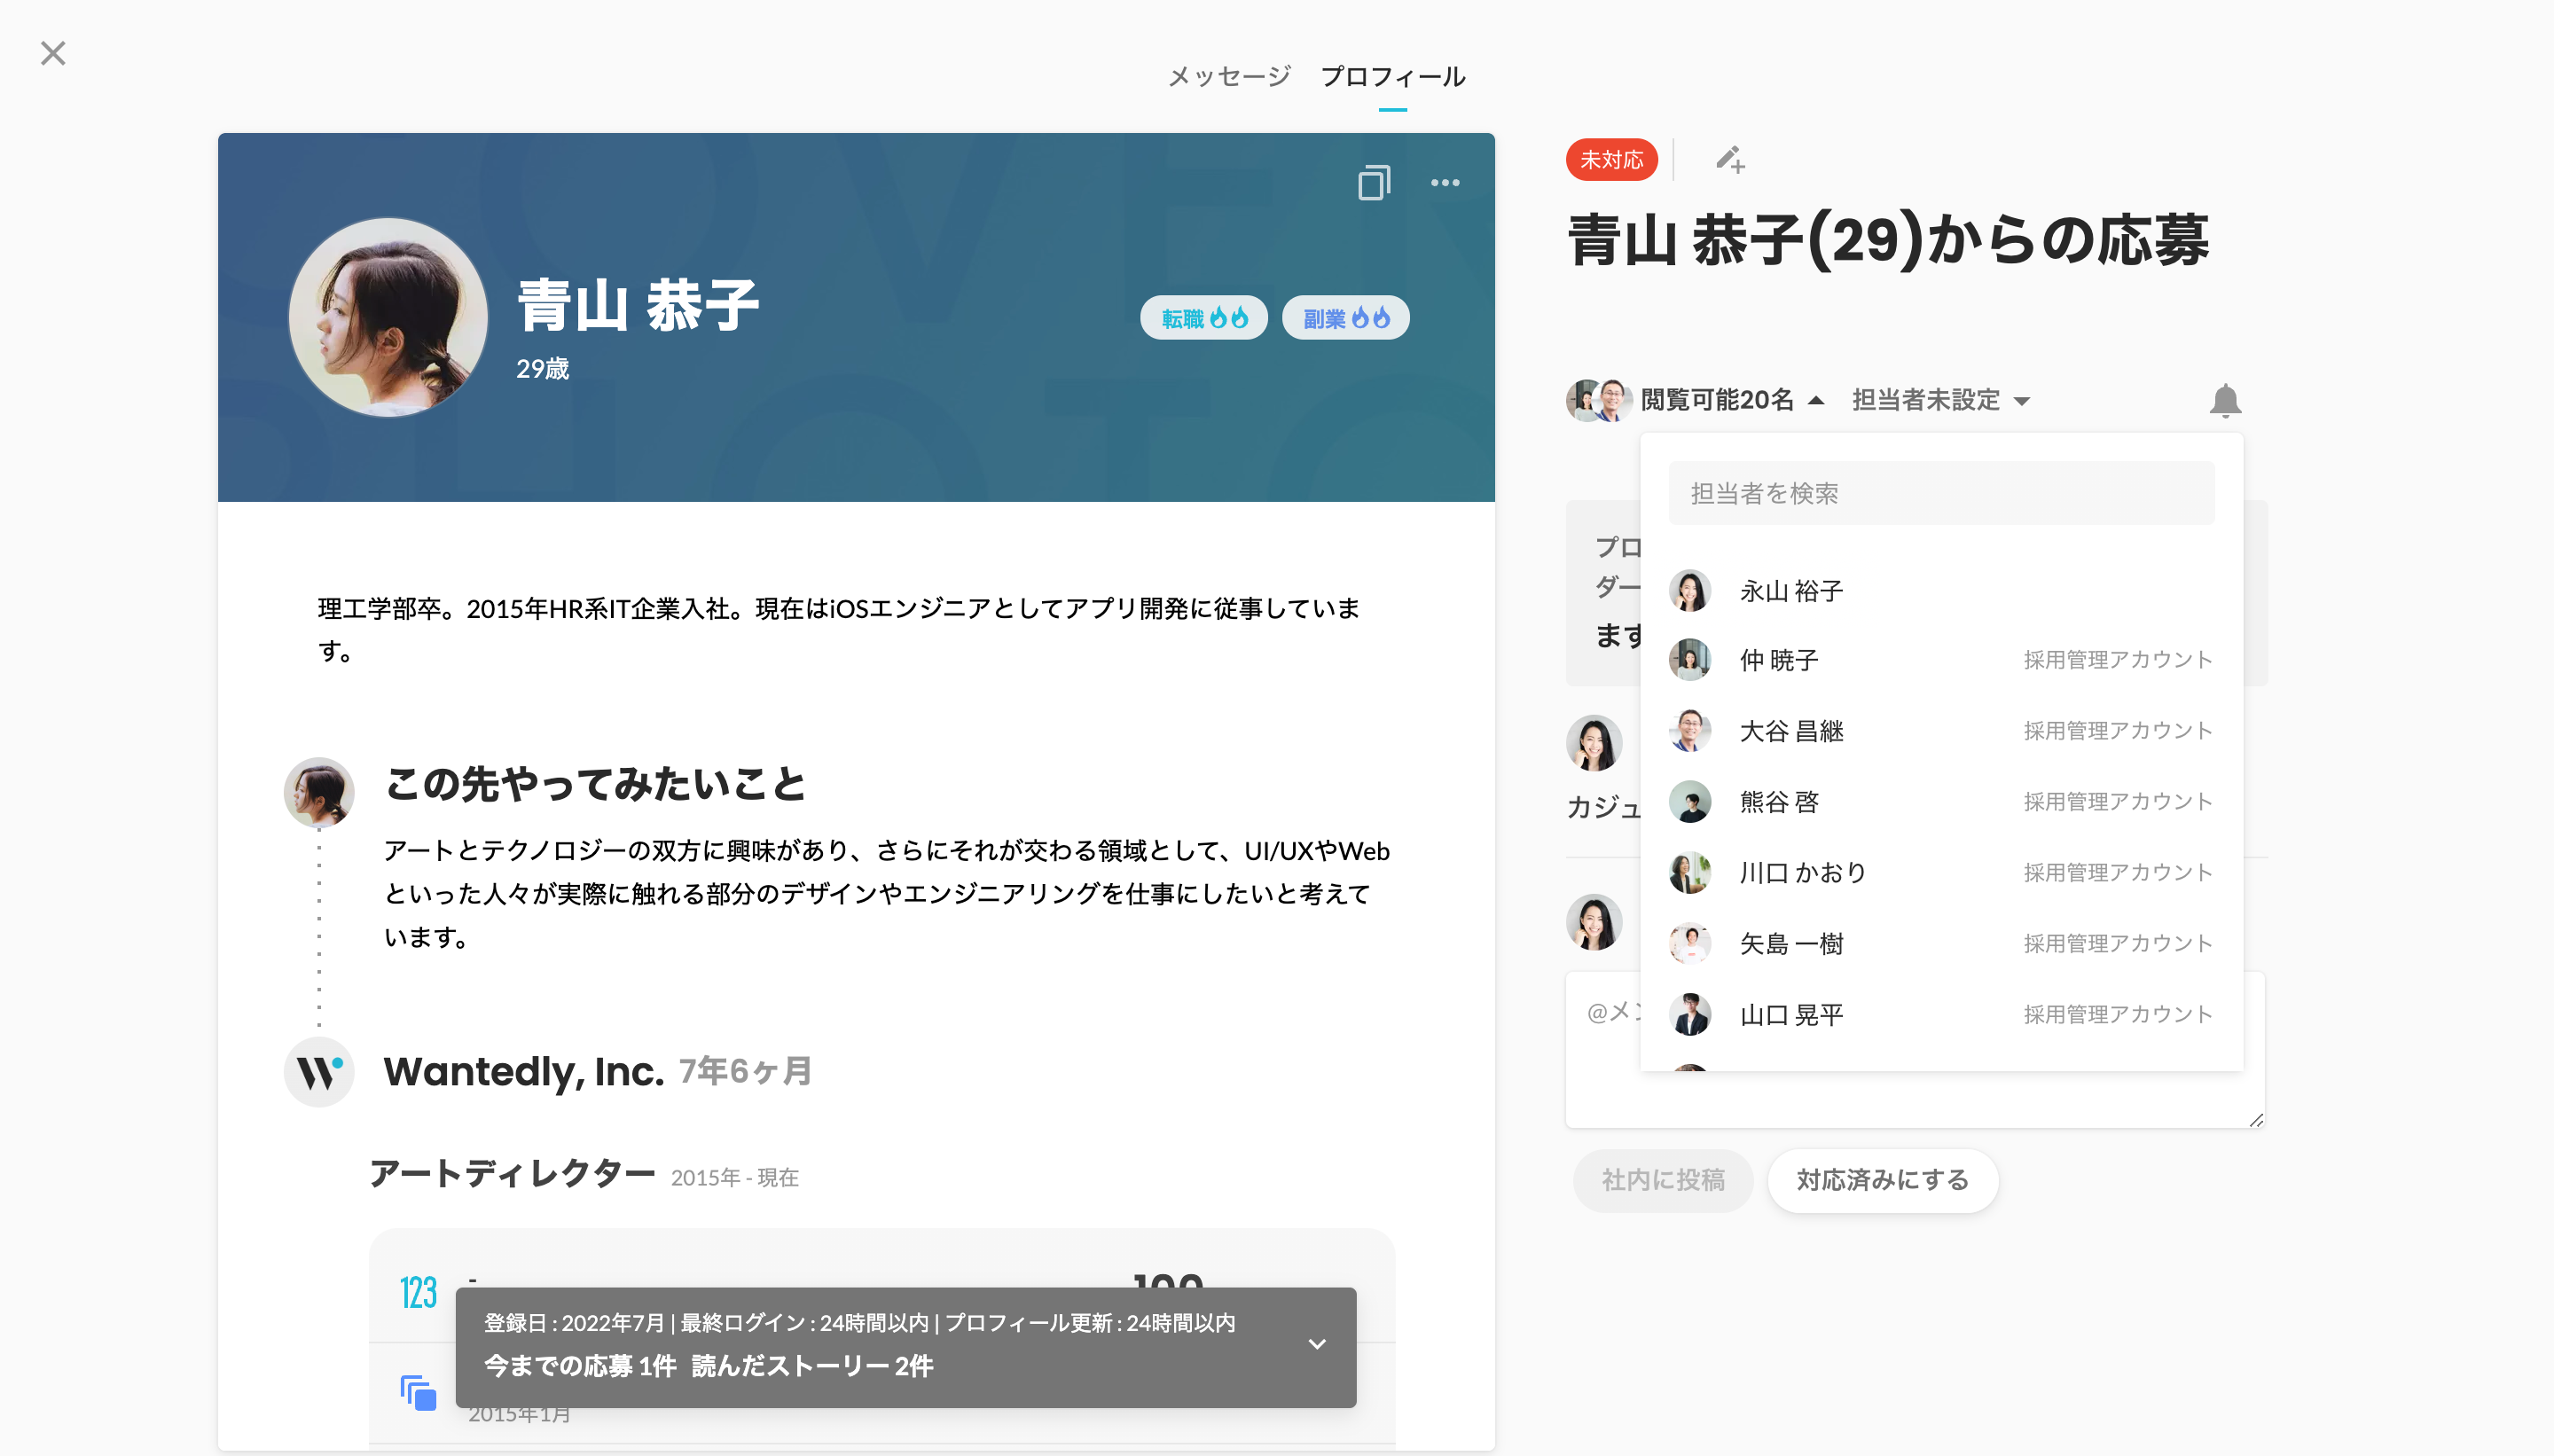The image size is (2554, 1456).
Task: Click the copy profile icon in header
Action: [x=1374, y=183]
